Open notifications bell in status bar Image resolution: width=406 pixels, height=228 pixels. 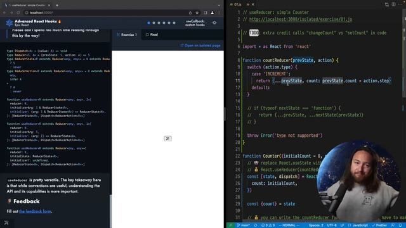[x=400, y=225]
